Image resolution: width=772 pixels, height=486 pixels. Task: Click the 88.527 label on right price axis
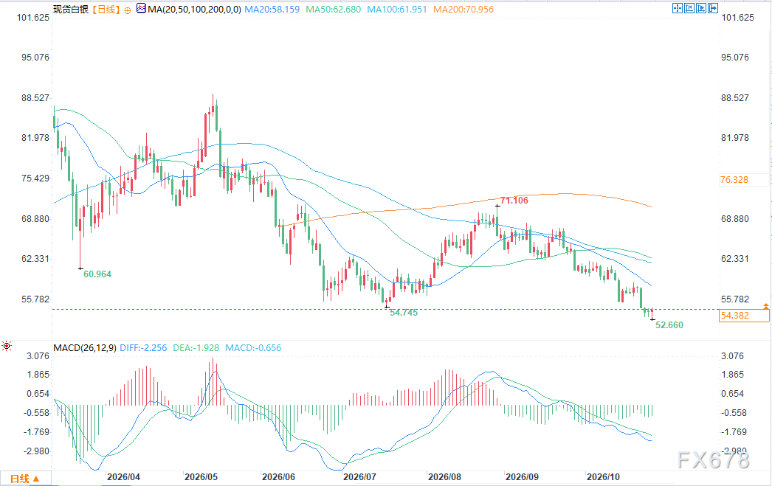tap(735, 98)
